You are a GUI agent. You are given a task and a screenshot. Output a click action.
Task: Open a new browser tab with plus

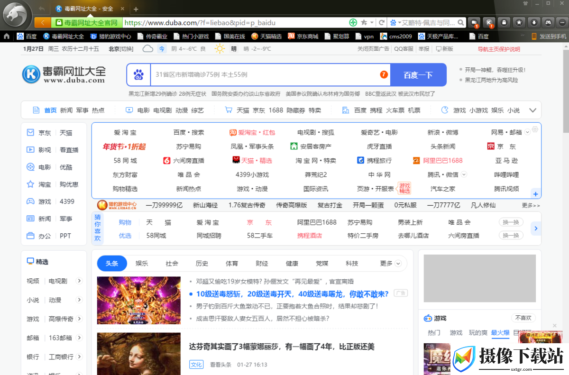136,9
